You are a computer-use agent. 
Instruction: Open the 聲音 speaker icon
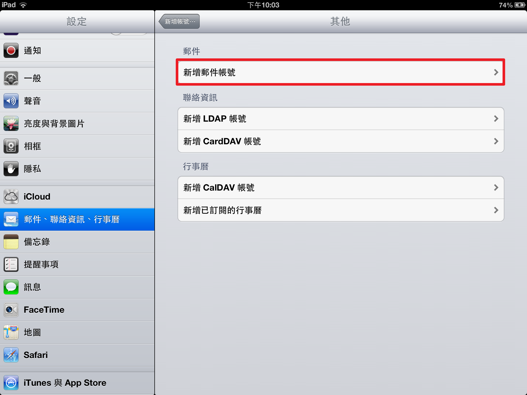point(11,101)
